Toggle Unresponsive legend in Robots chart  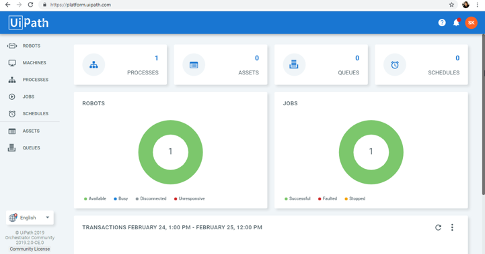pyautogui.click(x=189, y=198)
